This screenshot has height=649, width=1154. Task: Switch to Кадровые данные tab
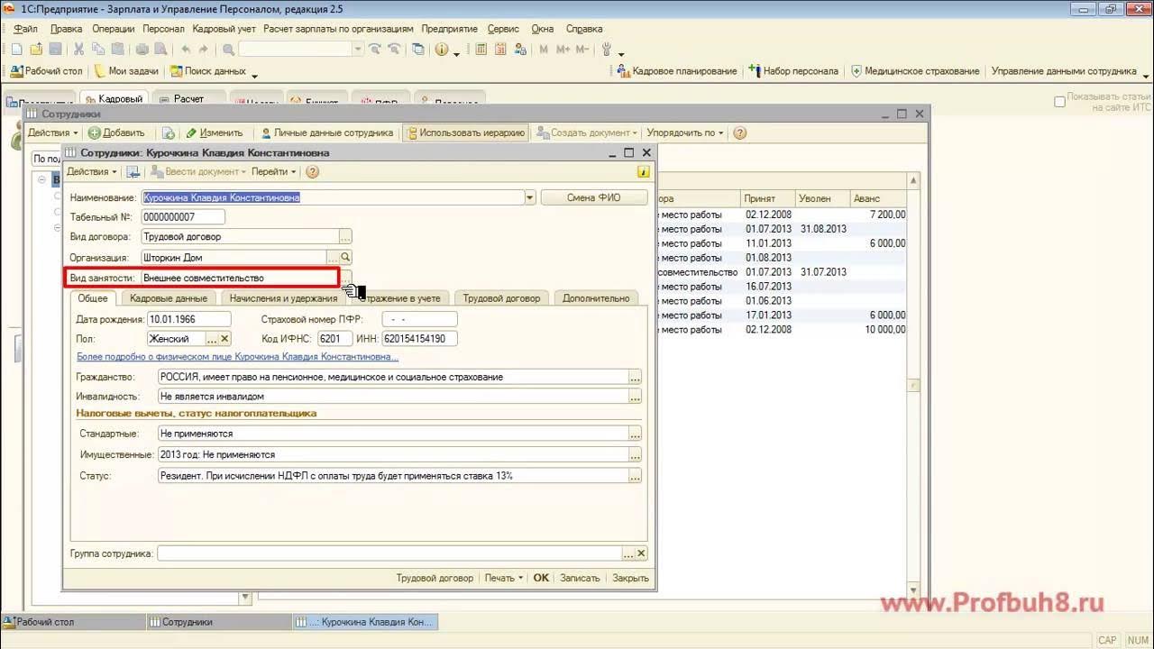pos(169,298)
